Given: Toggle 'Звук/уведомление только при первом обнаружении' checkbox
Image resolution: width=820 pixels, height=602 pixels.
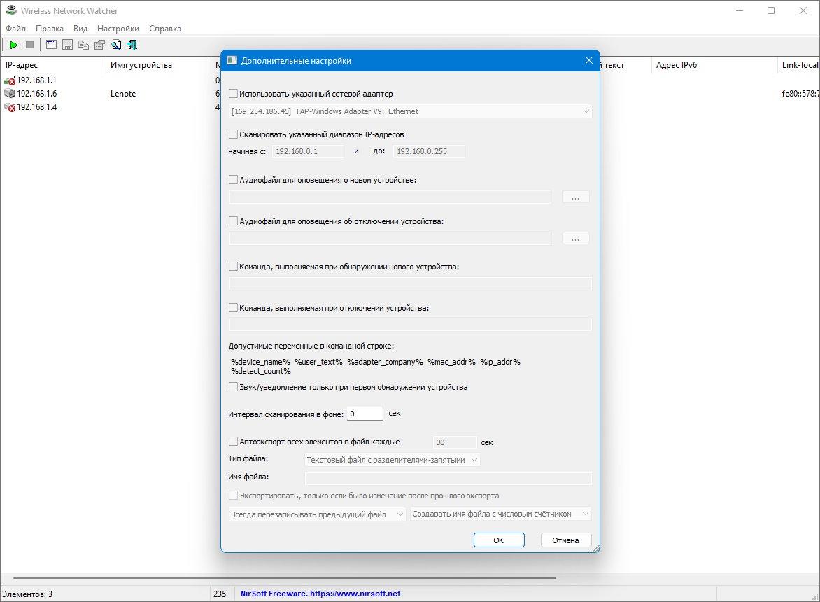Looking at the screenshot, I should pyautogui.click(x=233, y=387).
